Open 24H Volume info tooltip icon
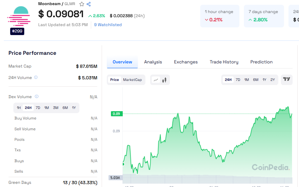This screenshot has width=299, height=187. tap(36, 77)
